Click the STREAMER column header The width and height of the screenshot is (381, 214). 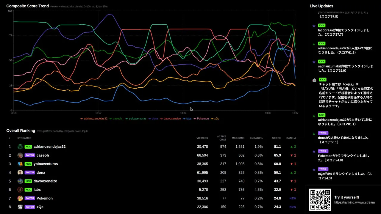(x=24, y=138)
